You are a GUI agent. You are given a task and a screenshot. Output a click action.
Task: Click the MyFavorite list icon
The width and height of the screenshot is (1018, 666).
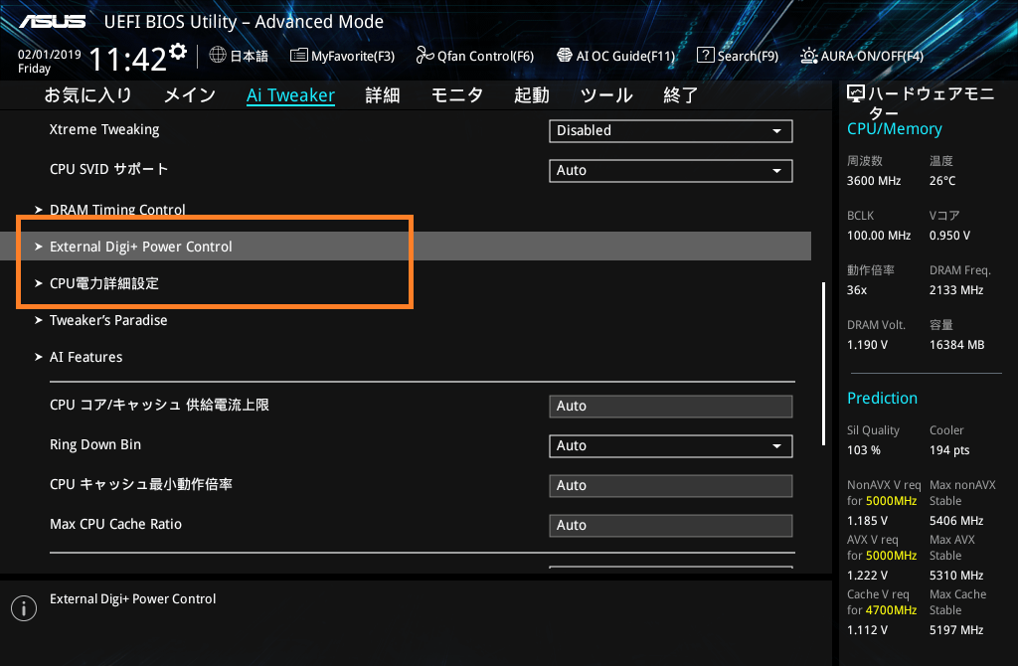(x=298, y=56)
